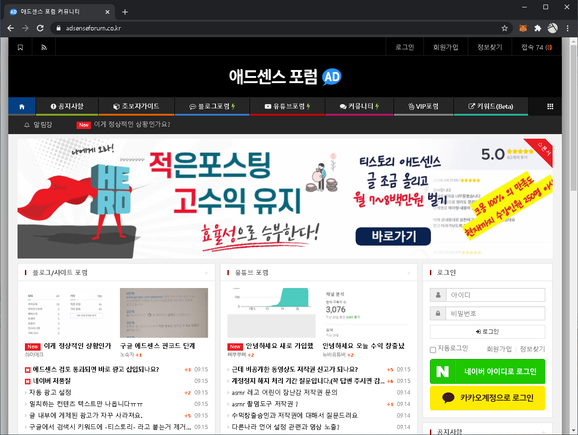578x435 pixels.
Task: Open post 자동 광고 설정
Action: 50,393
